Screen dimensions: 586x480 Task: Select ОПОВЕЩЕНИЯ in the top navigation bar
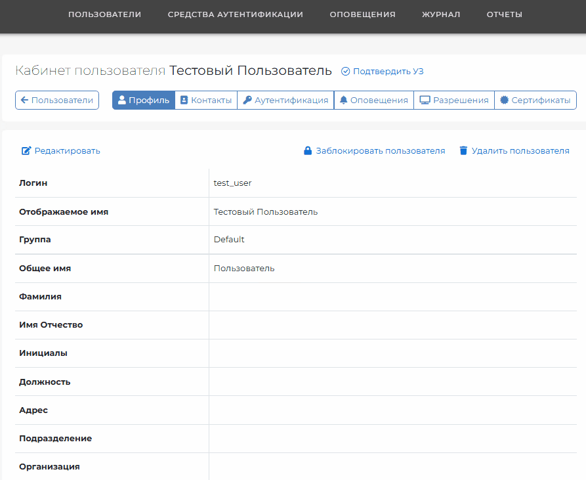[362, 14]
